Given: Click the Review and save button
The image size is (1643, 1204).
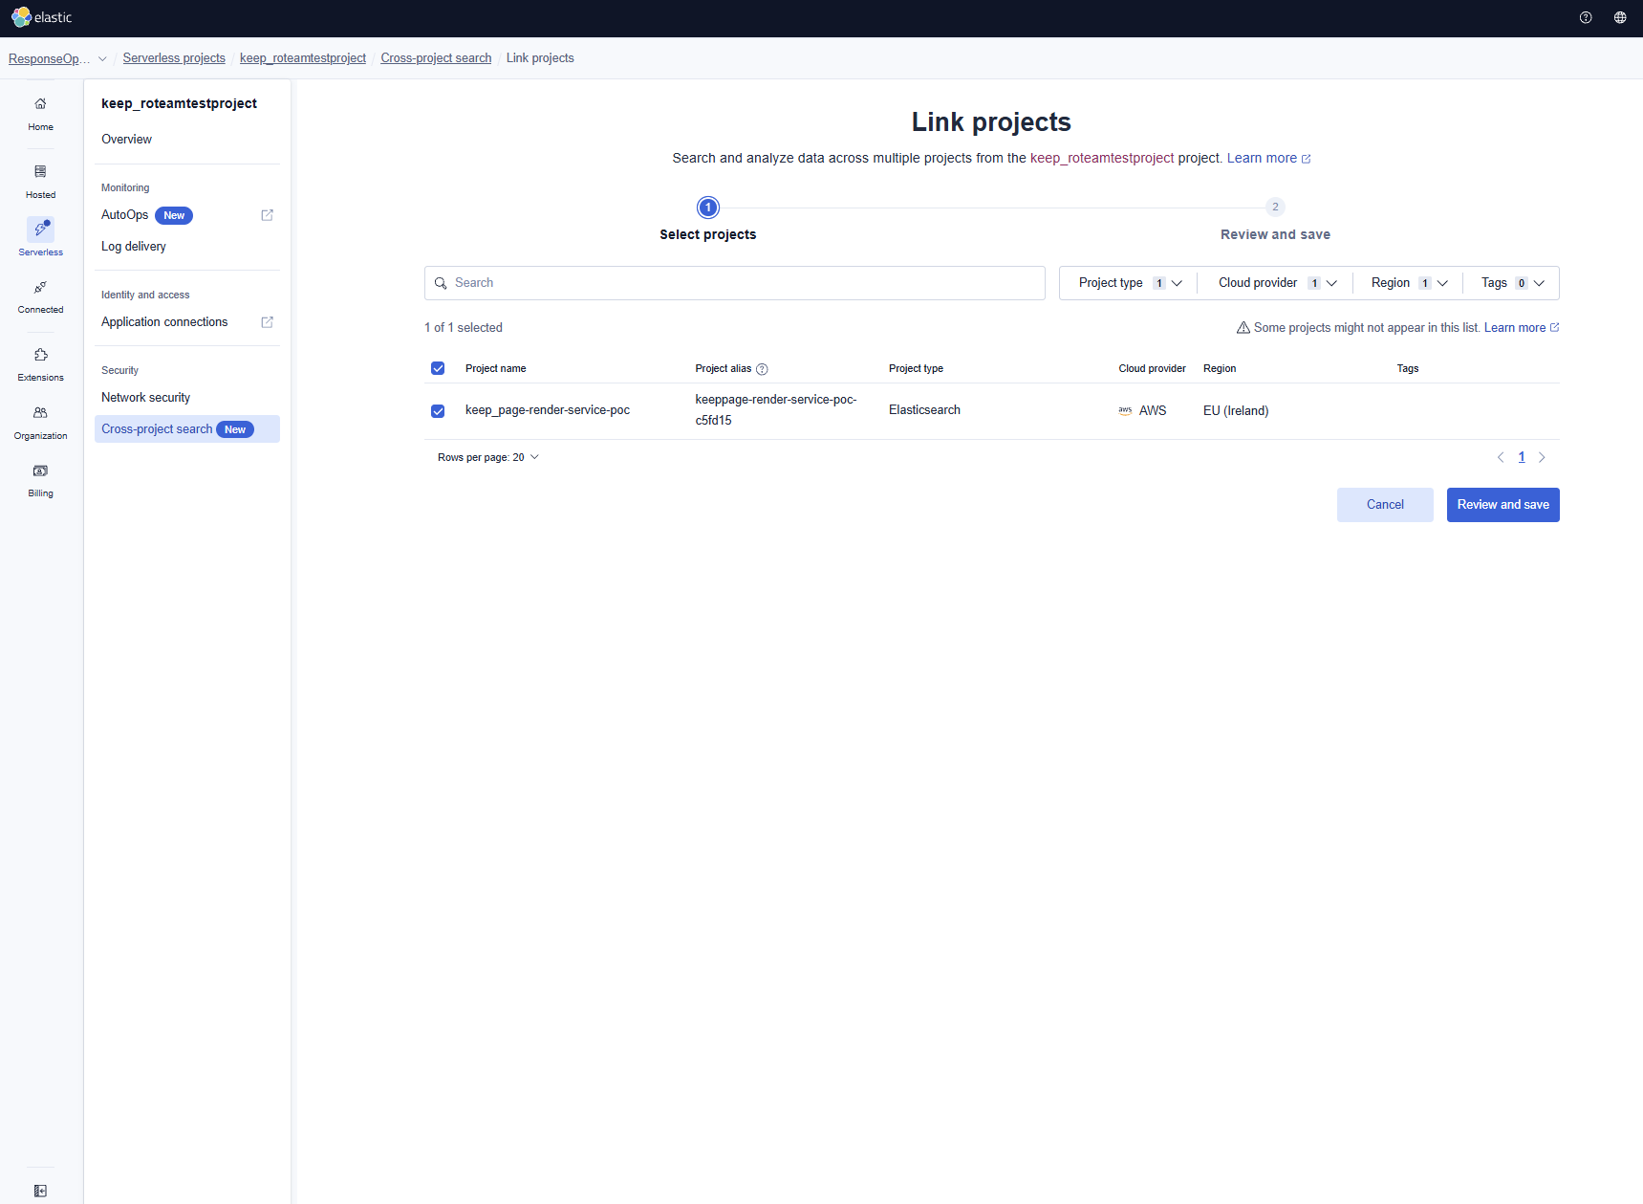Looking at the screenshot, I should tap(1502, 505).
